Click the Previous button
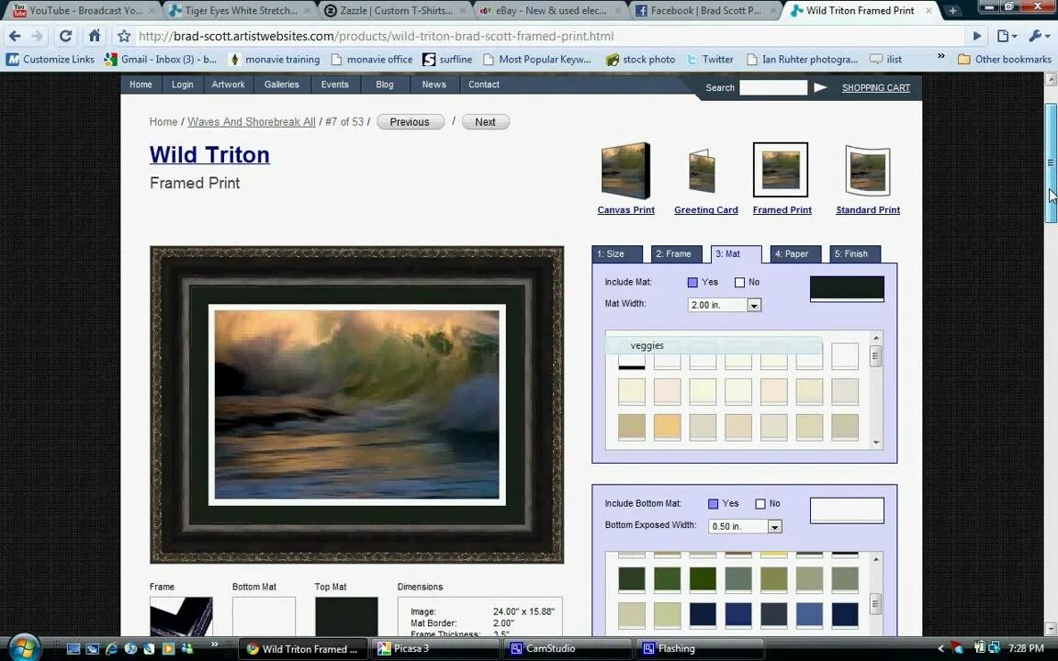Image resolution: width=1058 pixels, height=661 pixels. pyautogui.click(x=410, y=122)
